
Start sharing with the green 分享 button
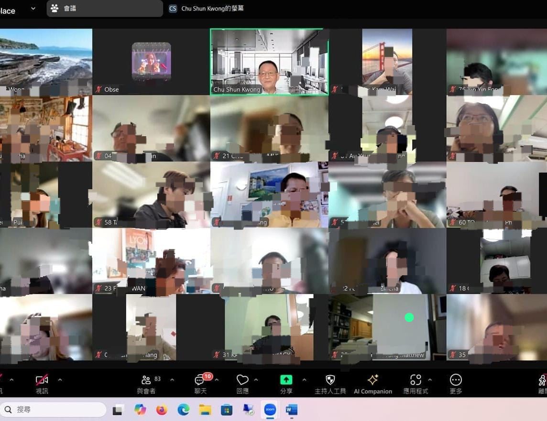[286, 380]
